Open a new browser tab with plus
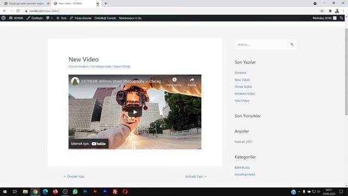This screenshot has height=196, width=348. (105, 4)
